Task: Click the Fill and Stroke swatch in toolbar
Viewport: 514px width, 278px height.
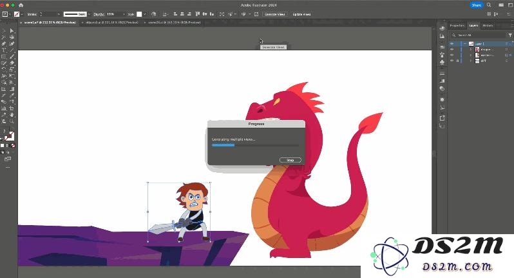Action: click(x=9, y=135)
